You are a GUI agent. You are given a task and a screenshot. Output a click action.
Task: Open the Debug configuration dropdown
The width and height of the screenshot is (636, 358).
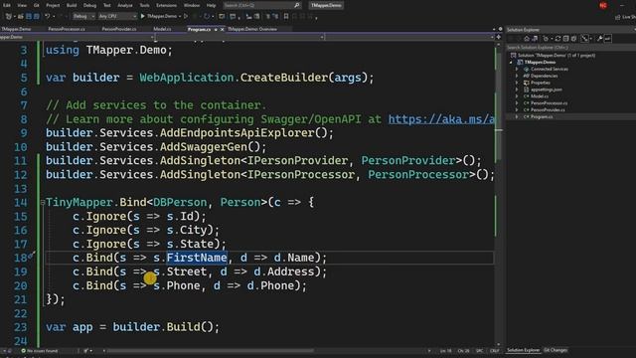click(x=83, y=16)
